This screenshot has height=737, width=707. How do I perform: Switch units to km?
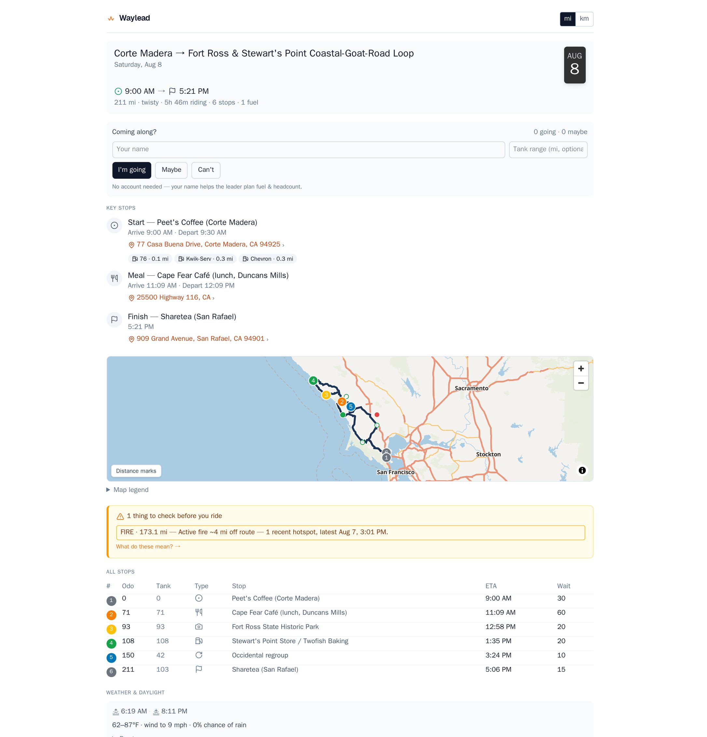(x=584, y=19)
